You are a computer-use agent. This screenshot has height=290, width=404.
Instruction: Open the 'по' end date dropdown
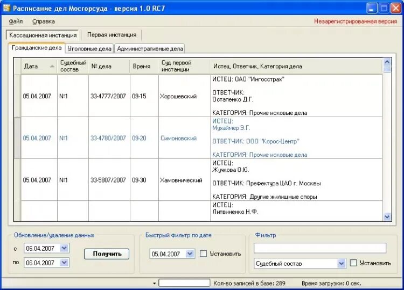point(64,263)
